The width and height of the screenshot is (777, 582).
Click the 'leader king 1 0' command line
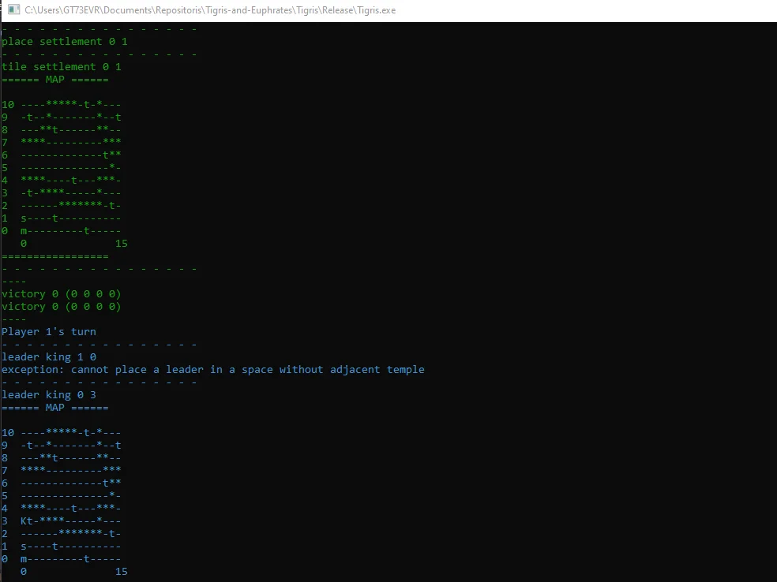(x=49, y=356)
